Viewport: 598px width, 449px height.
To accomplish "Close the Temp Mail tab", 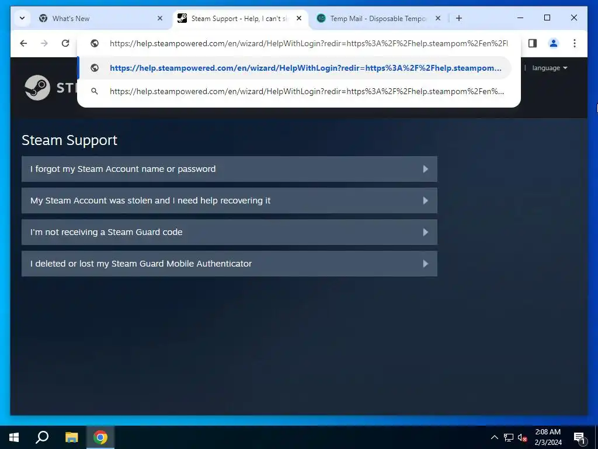I will pos(438,18).
